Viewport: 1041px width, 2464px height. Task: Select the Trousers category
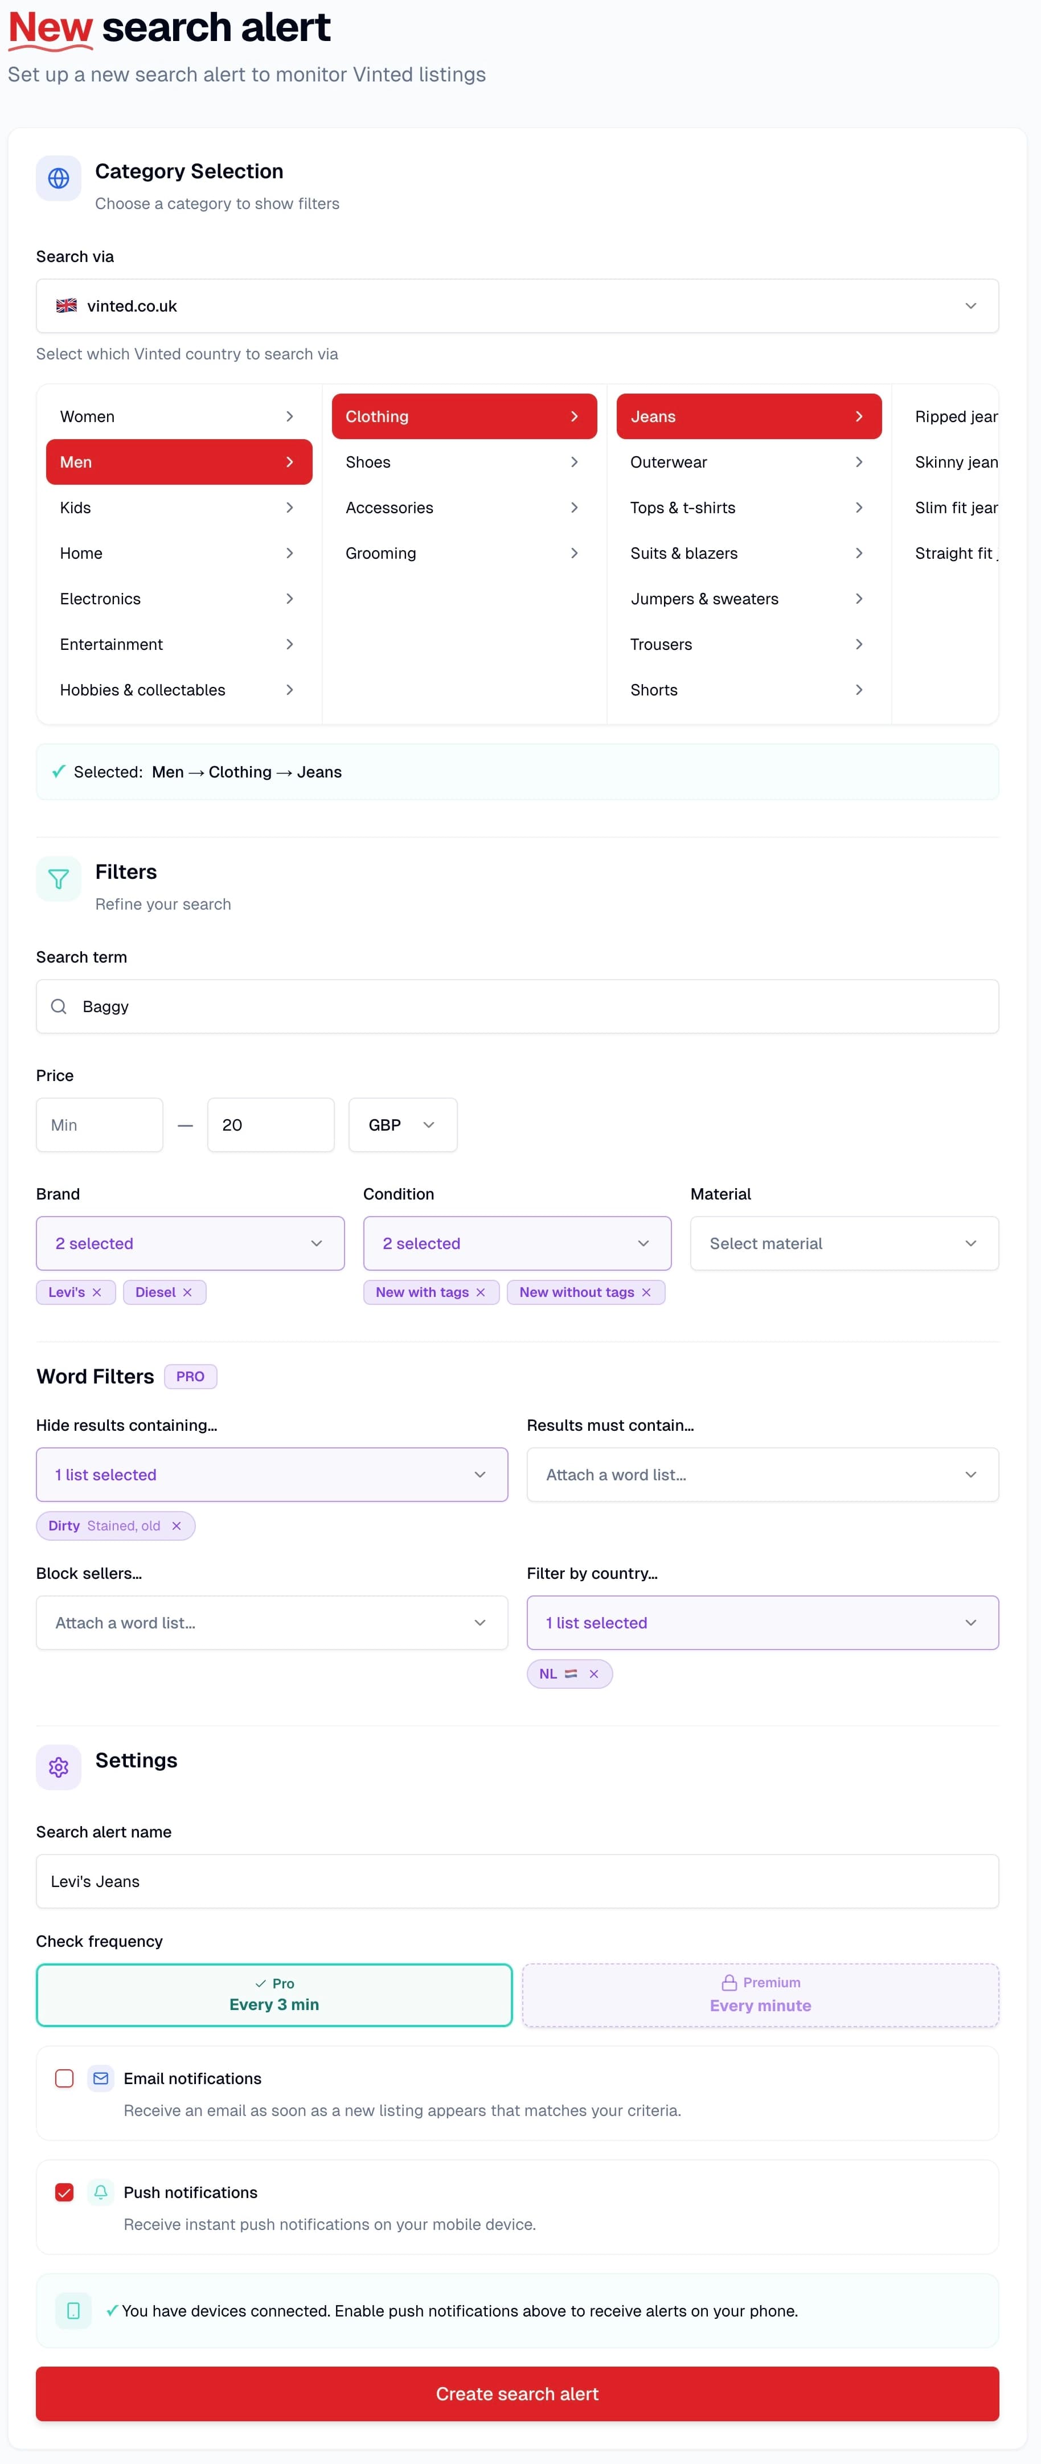[x=748, y=644]
